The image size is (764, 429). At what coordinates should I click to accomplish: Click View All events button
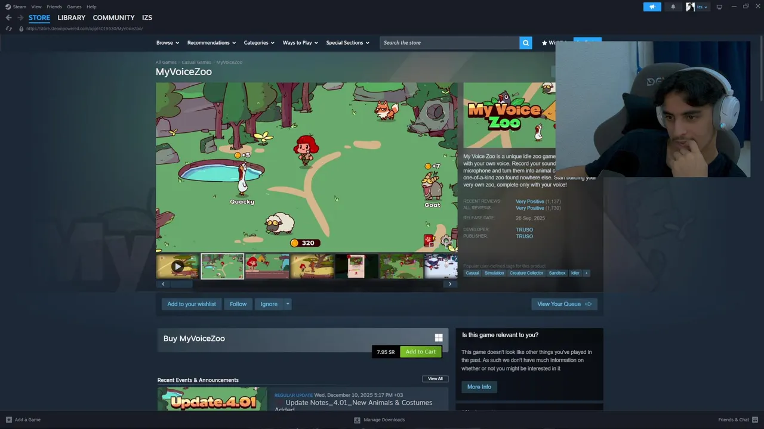[435, 379]
